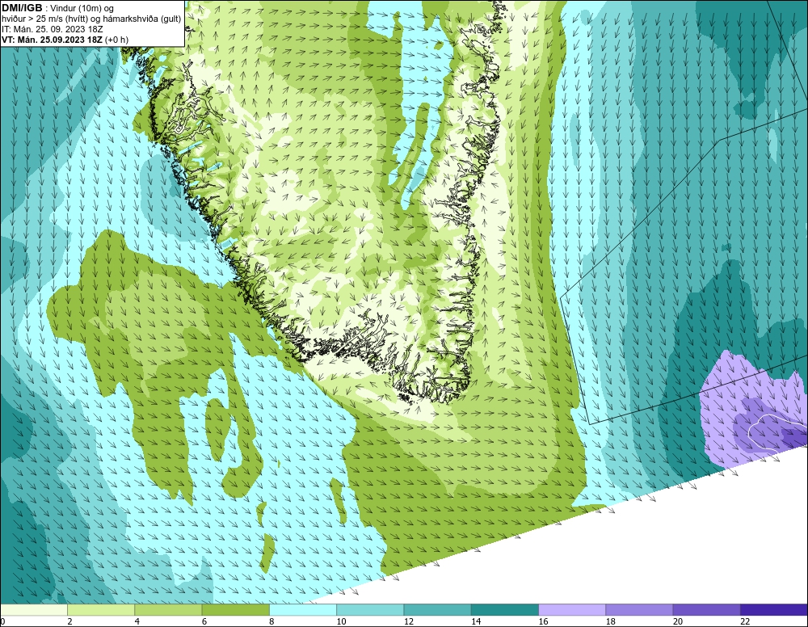Click the green 4–6 legend swatch
This screenshot has height=627, width=808.
(x=169, y=610)
